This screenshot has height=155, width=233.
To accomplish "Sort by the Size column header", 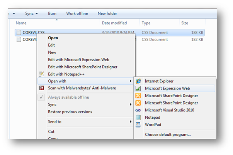I will click(x=185, y=23).
